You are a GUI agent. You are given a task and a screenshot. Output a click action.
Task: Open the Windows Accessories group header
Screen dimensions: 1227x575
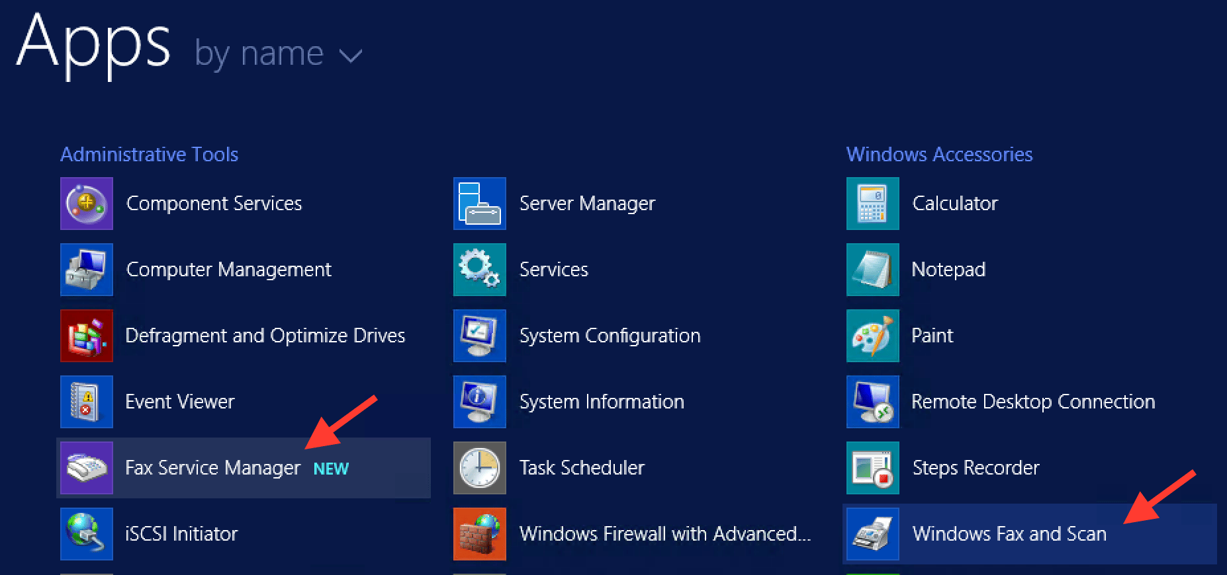coord(940,154)
